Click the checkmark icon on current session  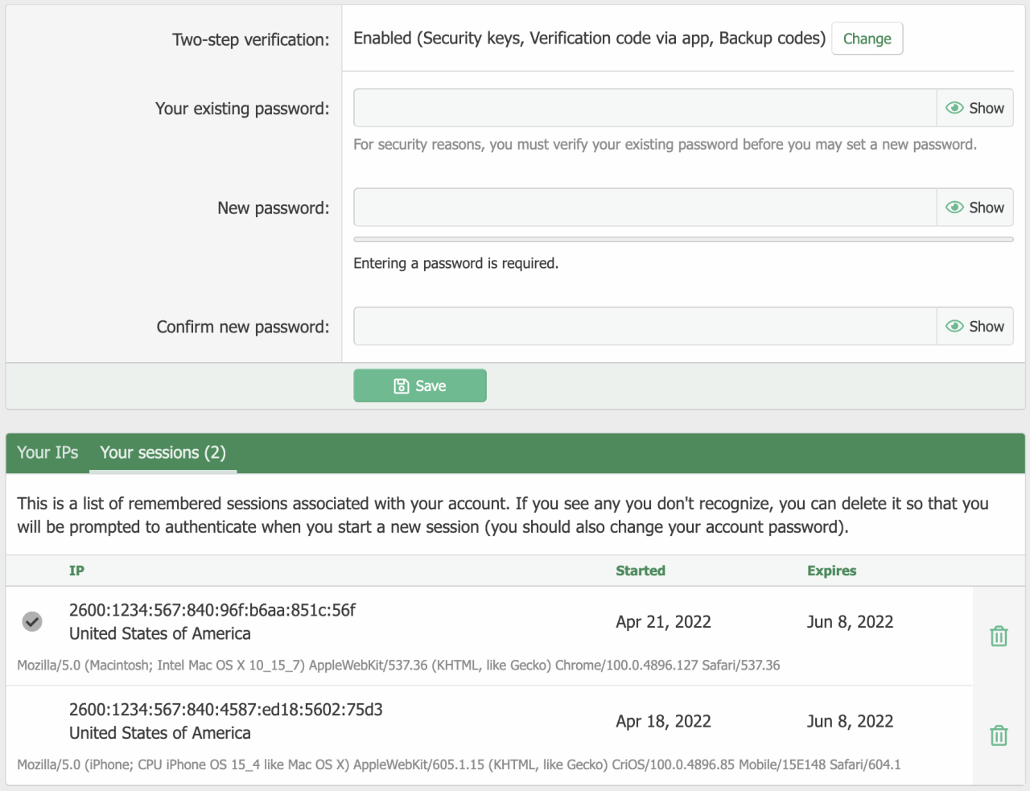click(x=32, y=621)
